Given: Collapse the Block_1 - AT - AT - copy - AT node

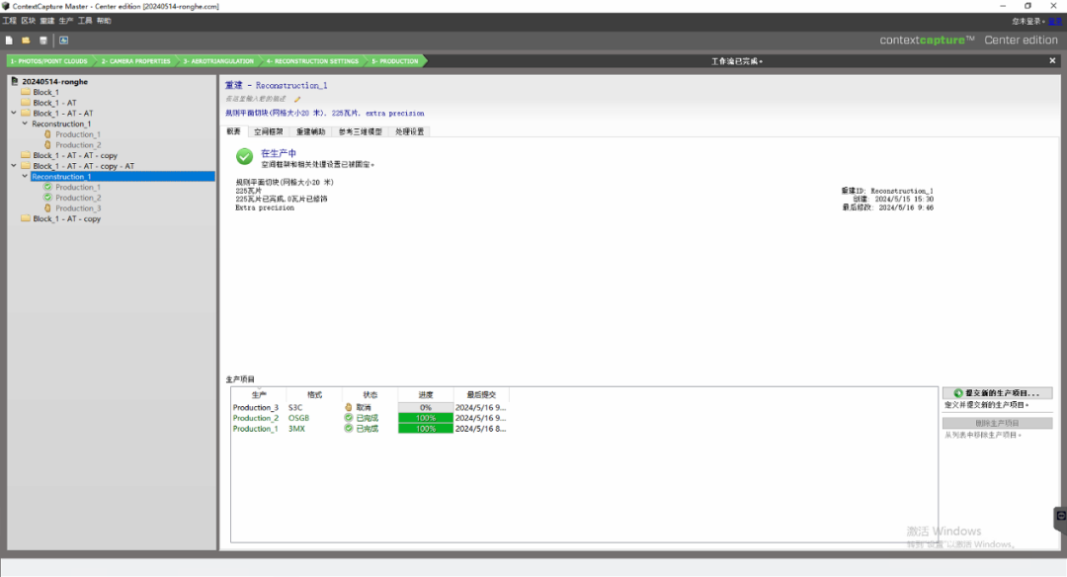Looking at the screenshot, I should point(14,165).
